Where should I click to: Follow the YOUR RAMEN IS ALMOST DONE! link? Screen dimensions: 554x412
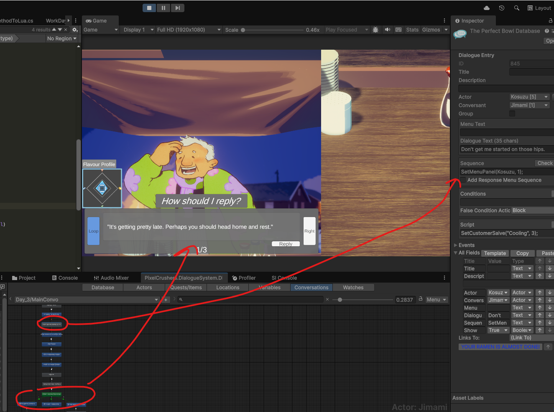pos(500,347)
